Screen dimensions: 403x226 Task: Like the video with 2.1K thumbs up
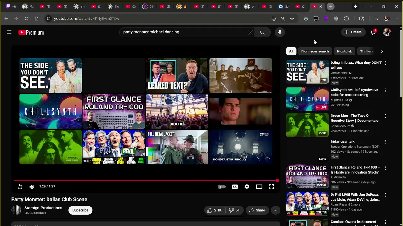click(x=214, y=210)
